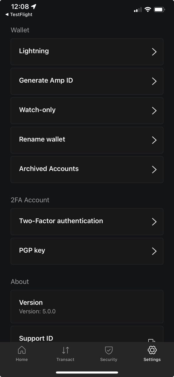Expand Watch-only chevron arrow
The height and width of the screenshot is (377, 174).
pyautogui.click(x=154, y=111)
